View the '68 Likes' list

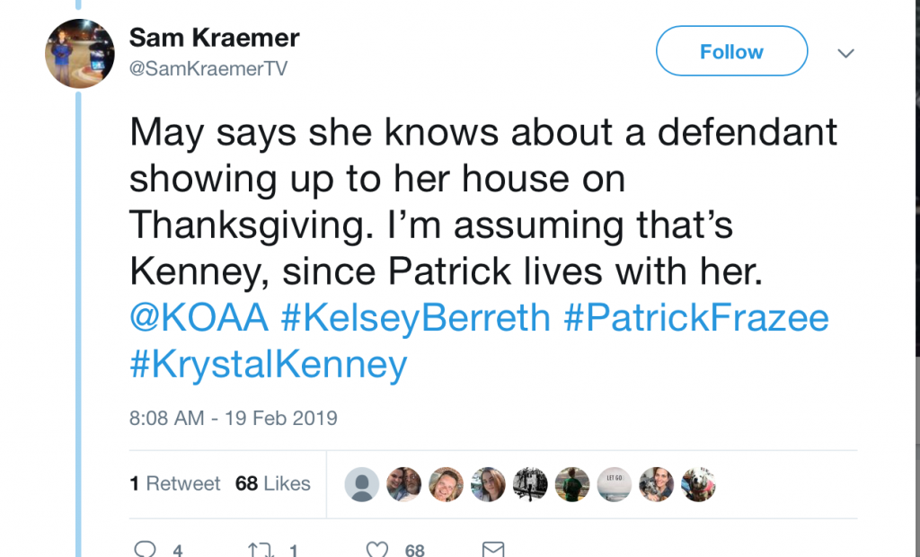(273, 483)
